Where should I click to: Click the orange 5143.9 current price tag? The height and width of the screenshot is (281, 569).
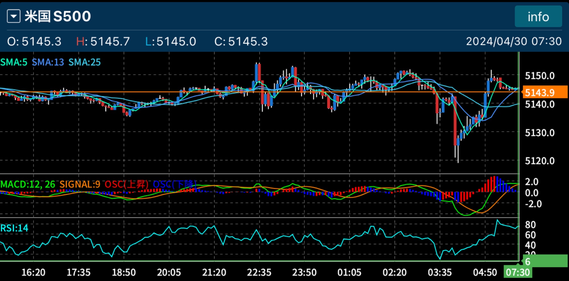tap(545, 93)
